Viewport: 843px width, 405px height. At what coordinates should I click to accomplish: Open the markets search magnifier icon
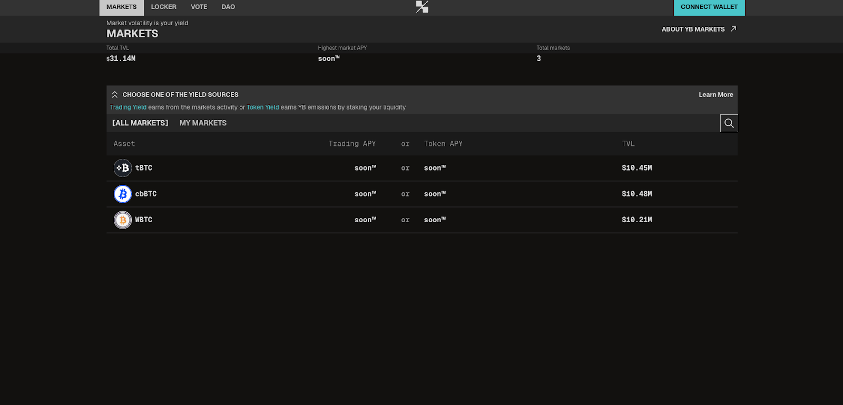tap(729, 123)
